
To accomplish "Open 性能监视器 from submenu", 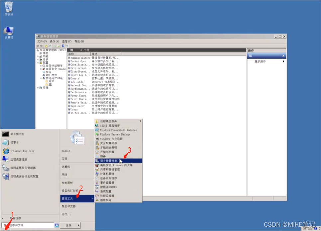I will (x=118, y=195).
